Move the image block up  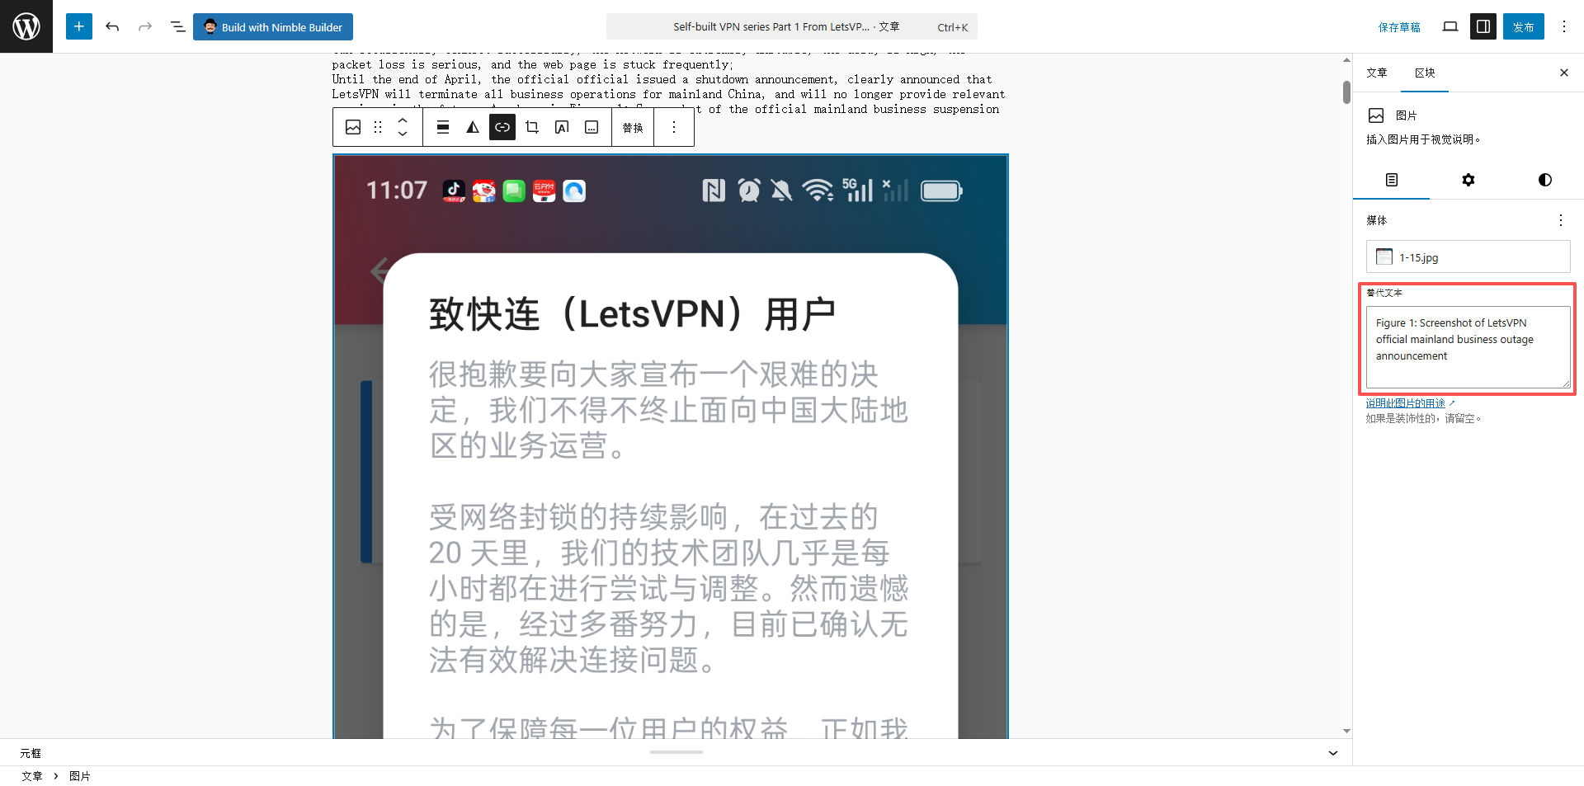403,120
